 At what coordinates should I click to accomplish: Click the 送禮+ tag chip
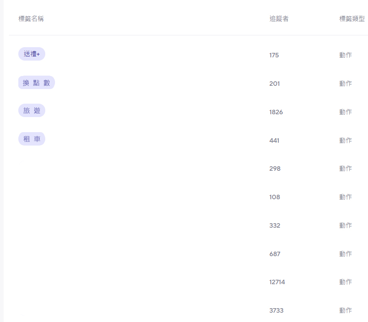[31, 54]
